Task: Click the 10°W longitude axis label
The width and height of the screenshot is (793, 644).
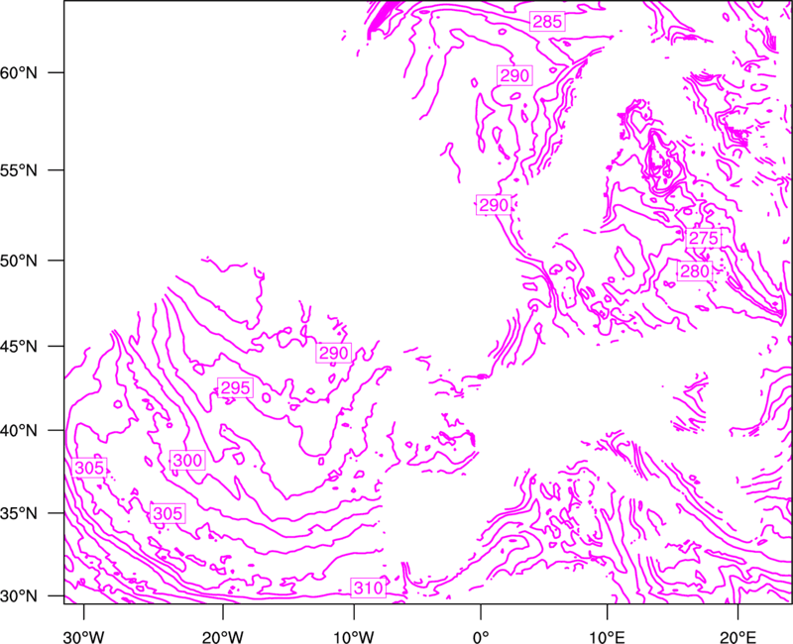Action: [354, 637]
